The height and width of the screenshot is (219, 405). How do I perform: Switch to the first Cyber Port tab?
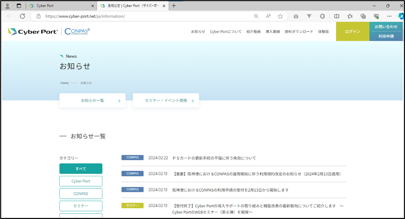[60, 6]
